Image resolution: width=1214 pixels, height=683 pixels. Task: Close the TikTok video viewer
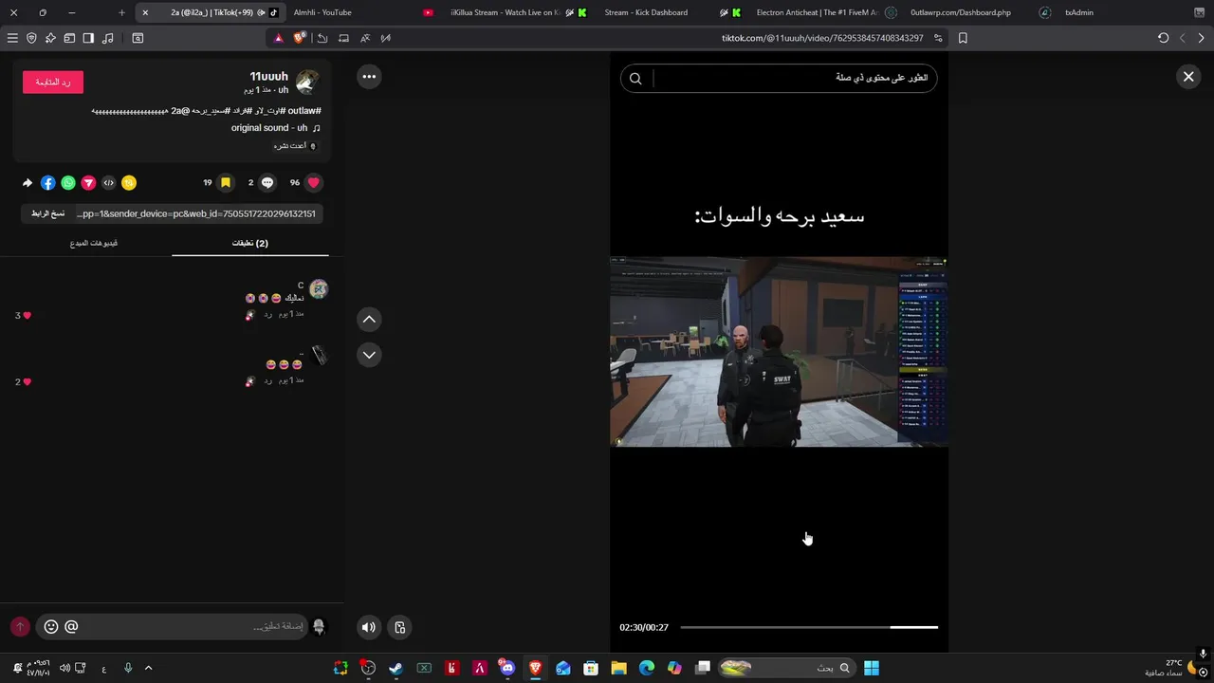[1188, 77]
